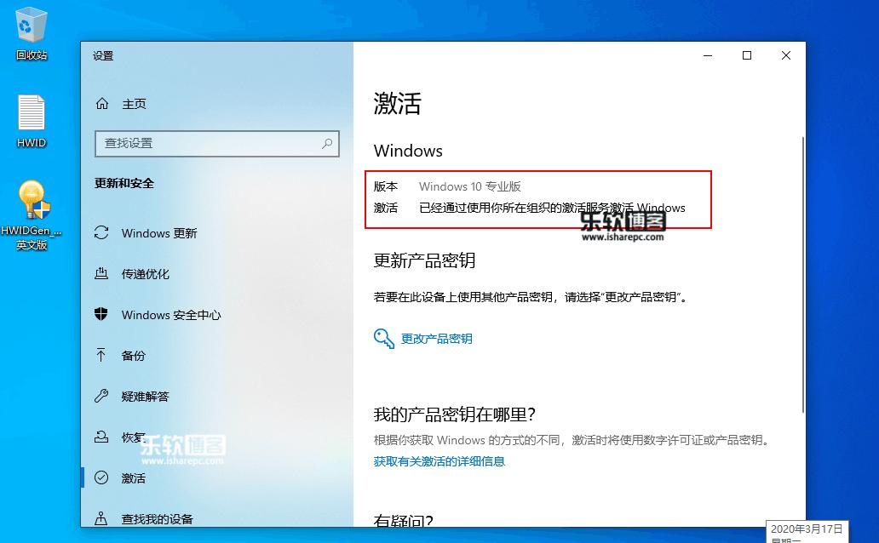The width and height of the screenshot is (879, 543).
Task: Click the Windows section heading
Action: pos(408,151)
